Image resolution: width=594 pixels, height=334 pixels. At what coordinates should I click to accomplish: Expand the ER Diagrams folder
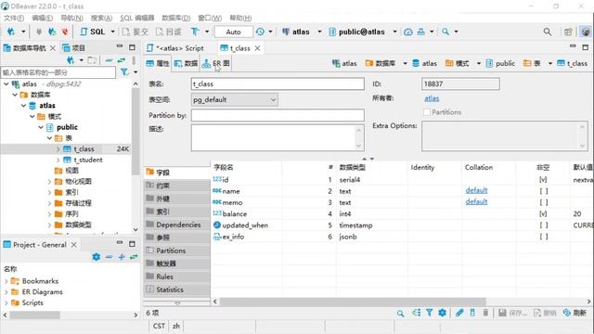(x=6, y=292)
